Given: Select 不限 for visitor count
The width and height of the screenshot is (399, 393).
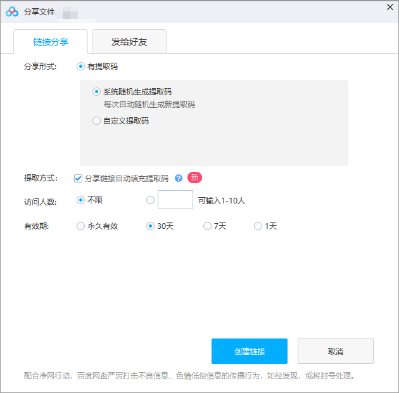Looking at the screenshot, I should pyautogui.click(x=80, y=200).
